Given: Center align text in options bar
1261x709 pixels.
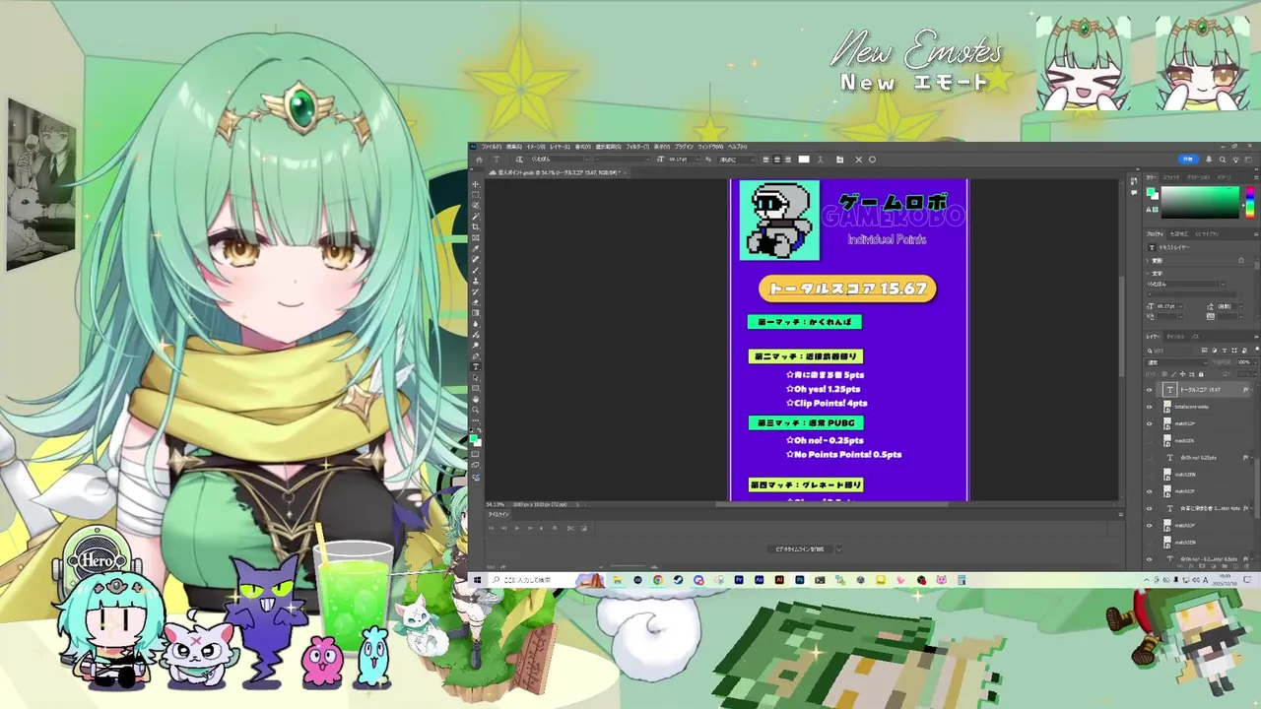Looking at the screenshot, I should [777, 160].
